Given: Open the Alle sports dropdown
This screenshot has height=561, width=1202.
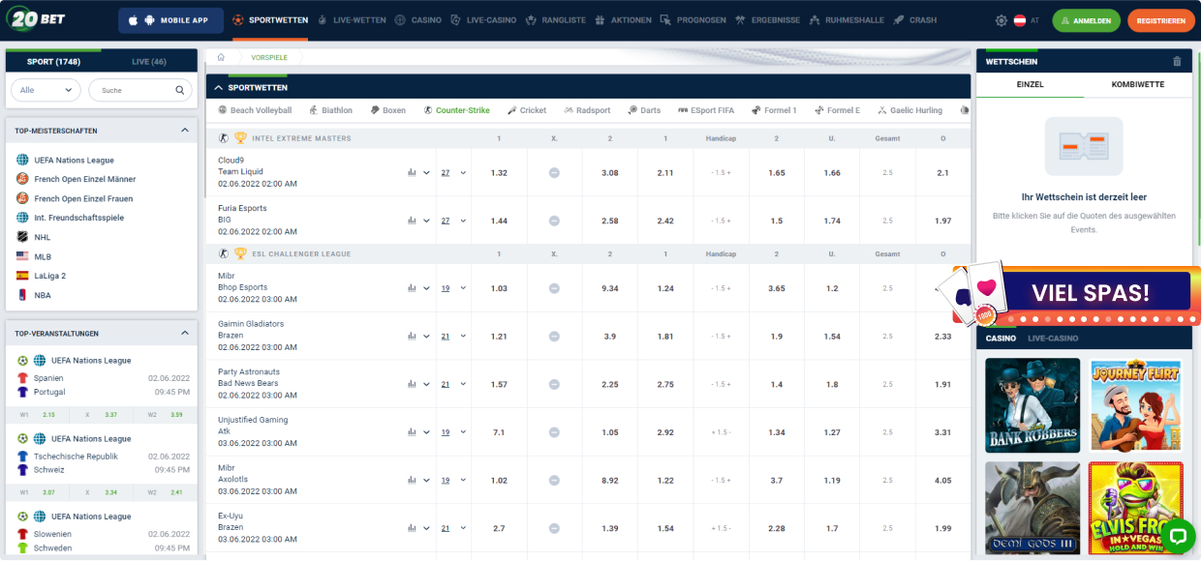Looking at the screenshot, I should [46, 90].
